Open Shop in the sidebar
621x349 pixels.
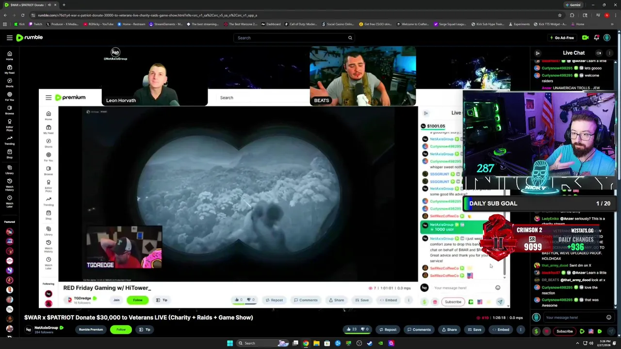(x=9, y=154)
